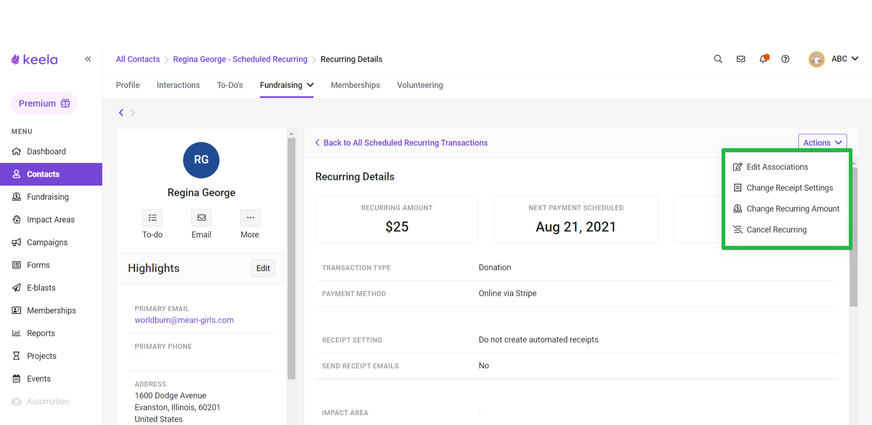Image resolution: width=872 pixels, height=425 pixels.
Task: Open the mail envelope icon in header
Action: pyautogui.click(x=741, y=59)
